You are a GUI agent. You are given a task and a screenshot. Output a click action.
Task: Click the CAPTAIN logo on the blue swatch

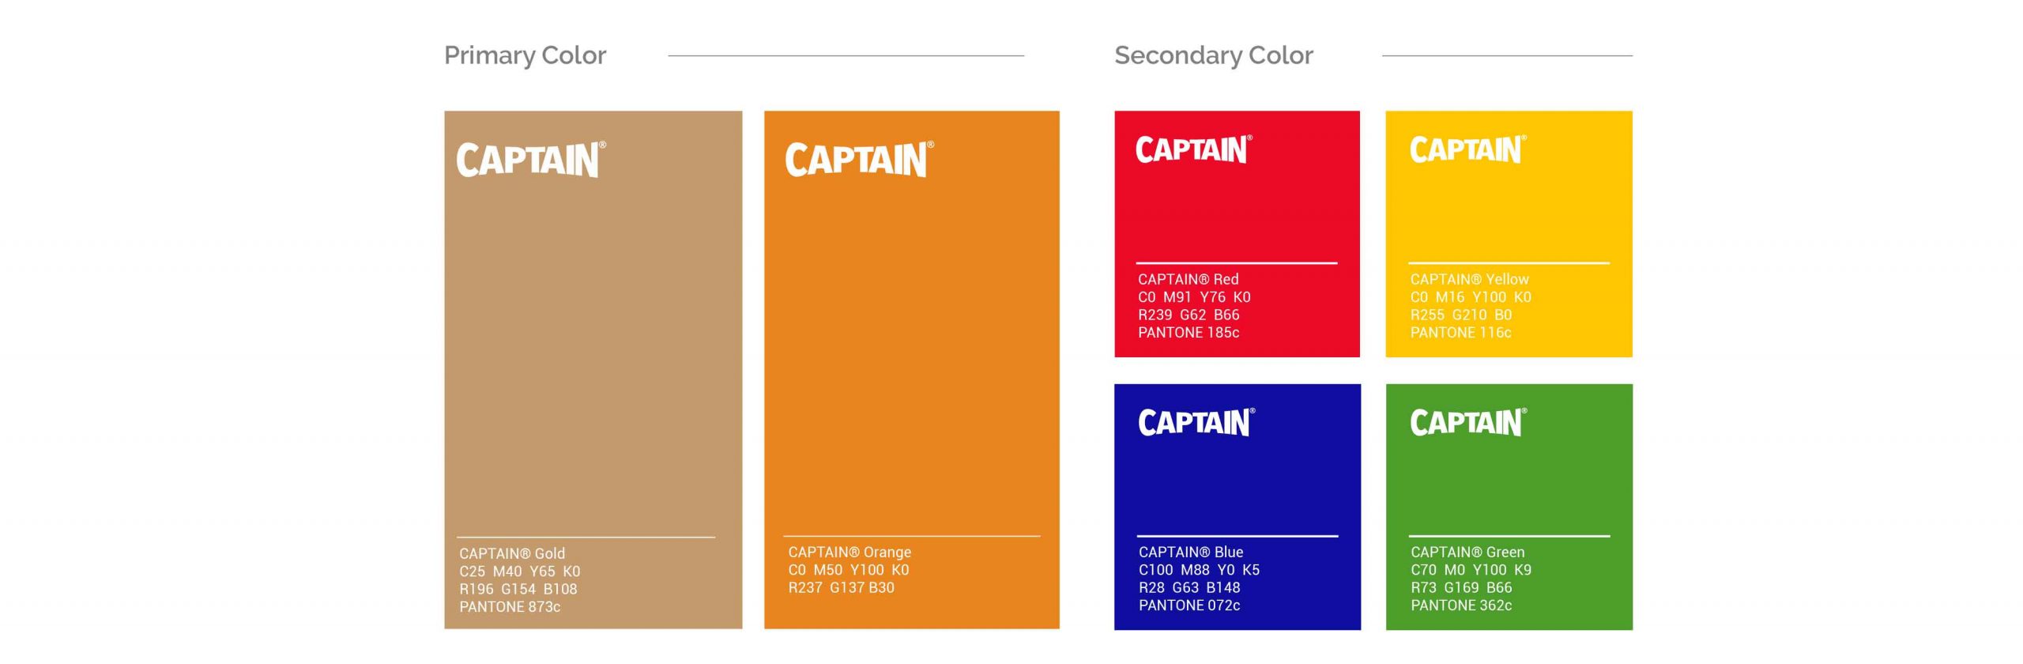1196,422
